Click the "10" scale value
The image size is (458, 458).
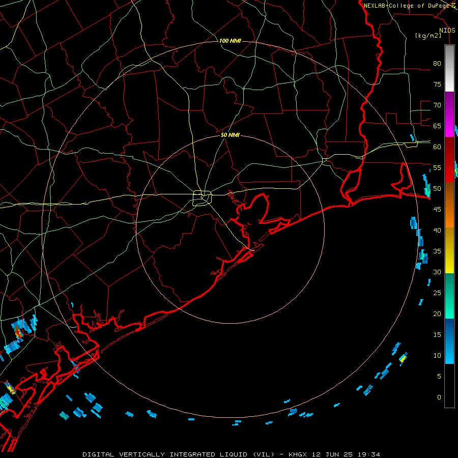[x=437, y=356]
